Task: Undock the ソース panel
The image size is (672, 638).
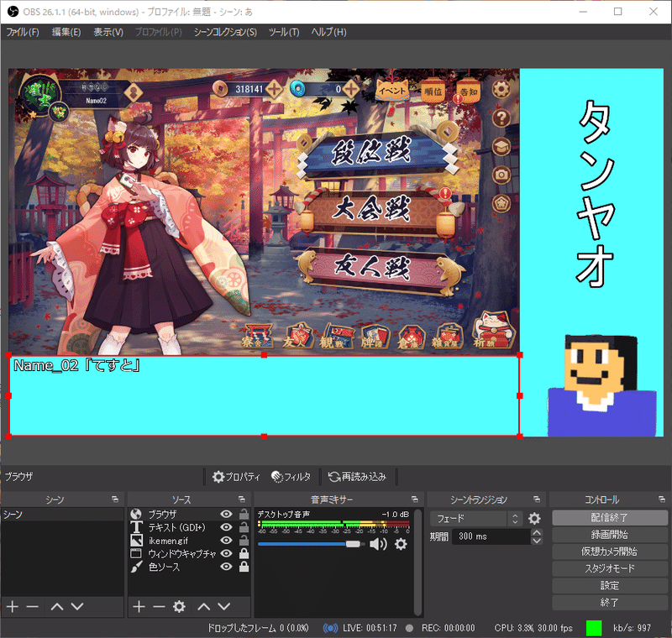Action: pos(242,499)
